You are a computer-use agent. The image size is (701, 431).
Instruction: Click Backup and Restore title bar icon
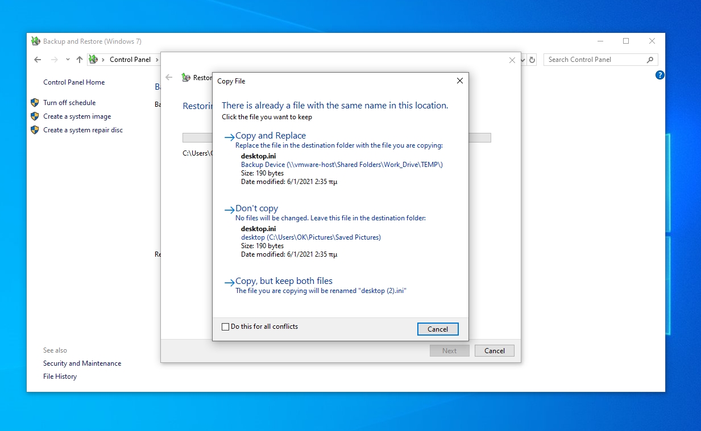pos(36,41)
